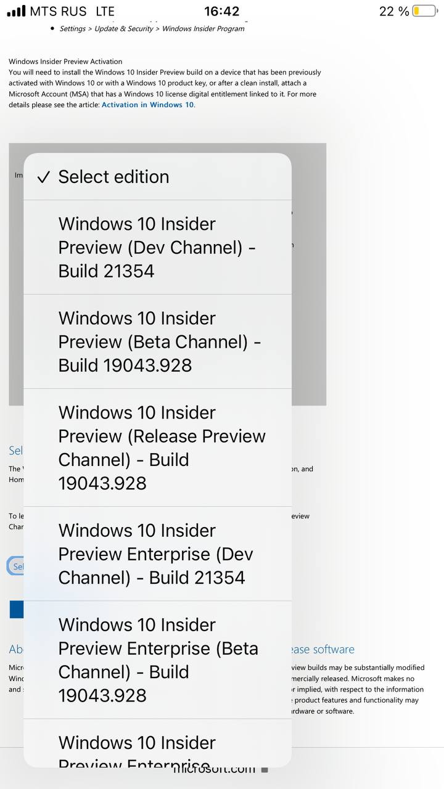
Task: Tap the blue button below the edition dropdown
Action: pos(17,610)
